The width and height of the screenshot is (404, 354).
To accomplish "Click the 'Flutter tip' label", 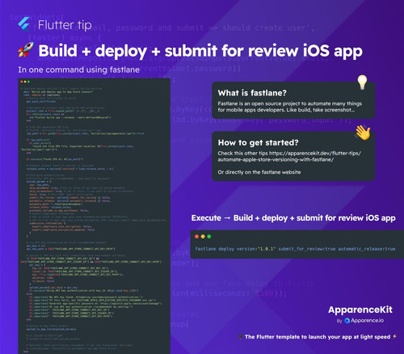I will point(65,25).
